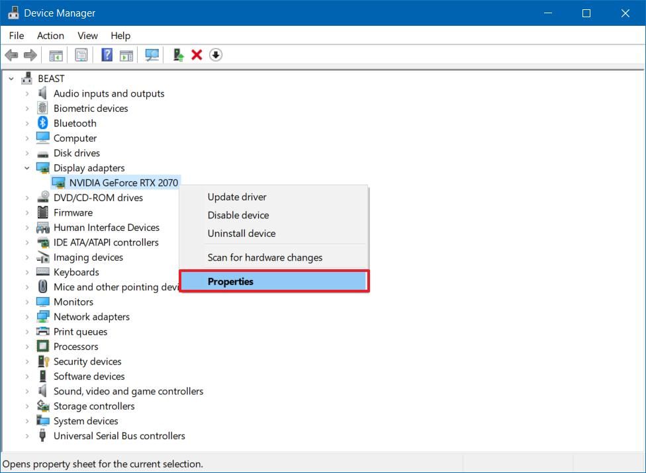Toggle the console tree panel icon
Image resolution: width=646 pixels, height=473 pixels.
(56, 55)
